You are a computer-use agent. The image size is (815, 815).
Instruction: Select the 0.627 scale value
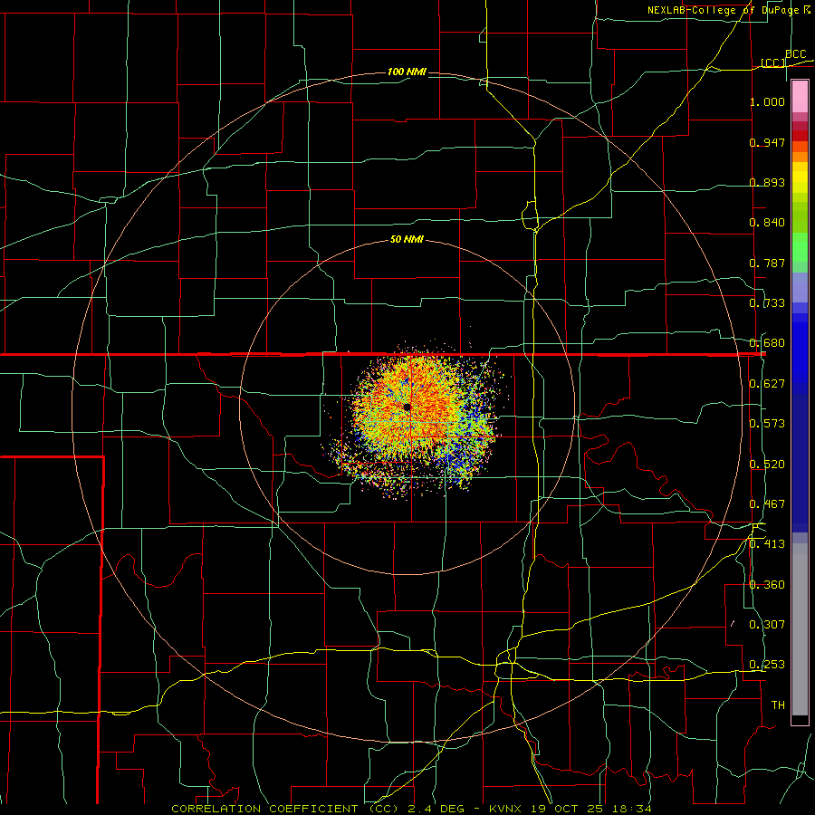click(767, 384)
